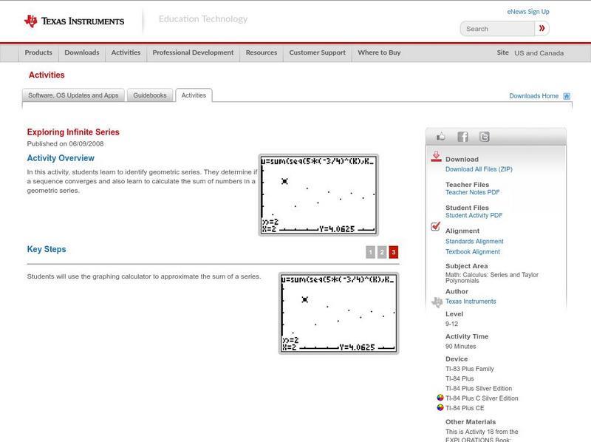Click the 9-12 level text

tap(451, 324)
